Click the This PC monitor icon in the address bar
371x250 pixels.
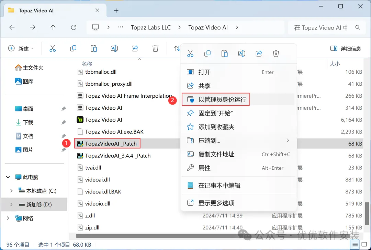[95, 27]
